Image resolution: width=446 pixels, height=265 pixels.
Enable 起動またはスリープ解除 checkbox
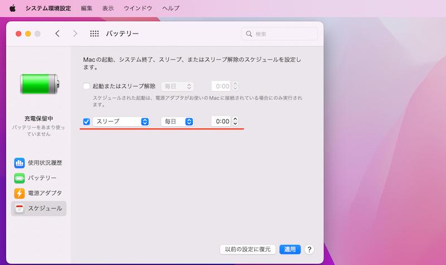pos(86,86)
